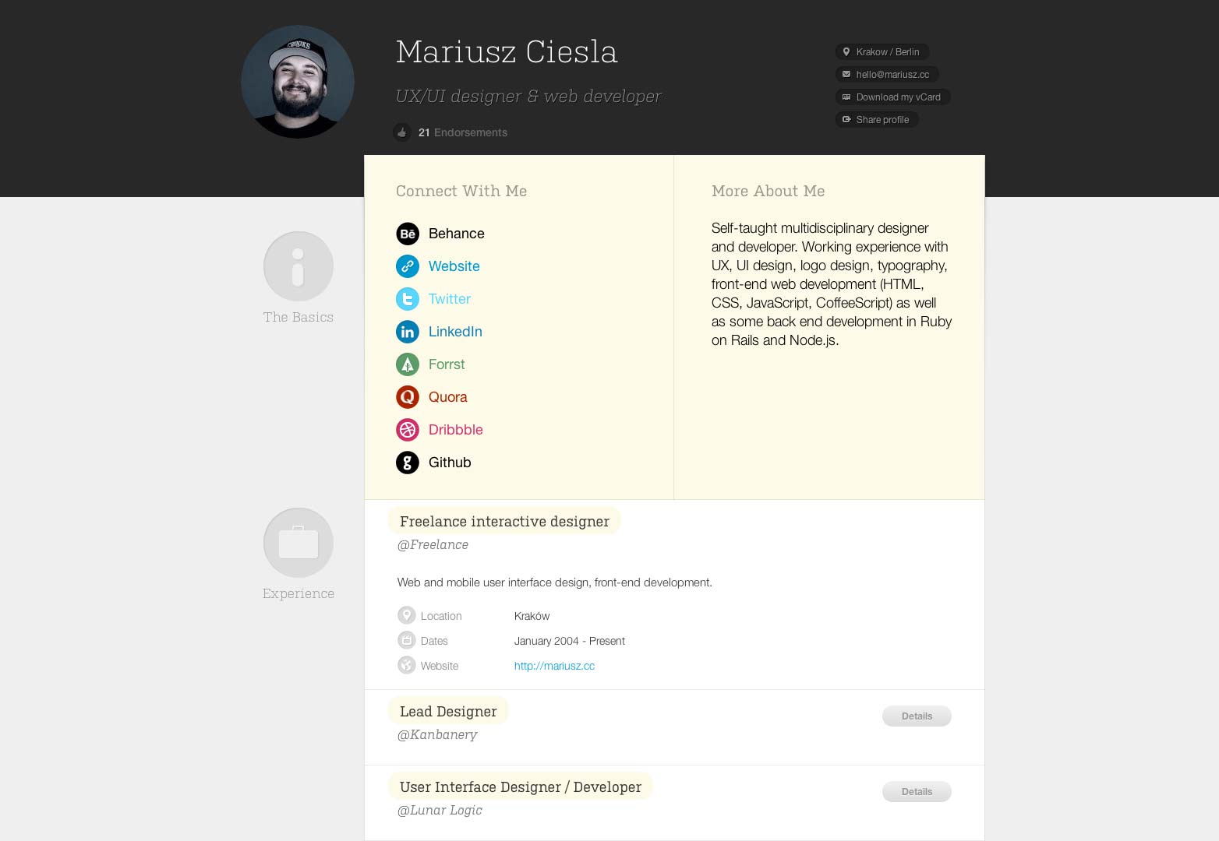Click the Website link icon
Viewport: 1219px width, 841px height.
[x=408, y=266]
